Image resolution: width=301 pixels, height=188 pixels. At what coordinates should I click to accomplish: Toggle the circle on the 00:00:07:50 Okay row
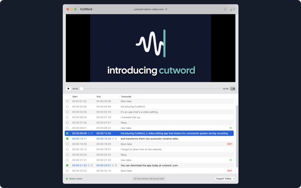[67, 123]
